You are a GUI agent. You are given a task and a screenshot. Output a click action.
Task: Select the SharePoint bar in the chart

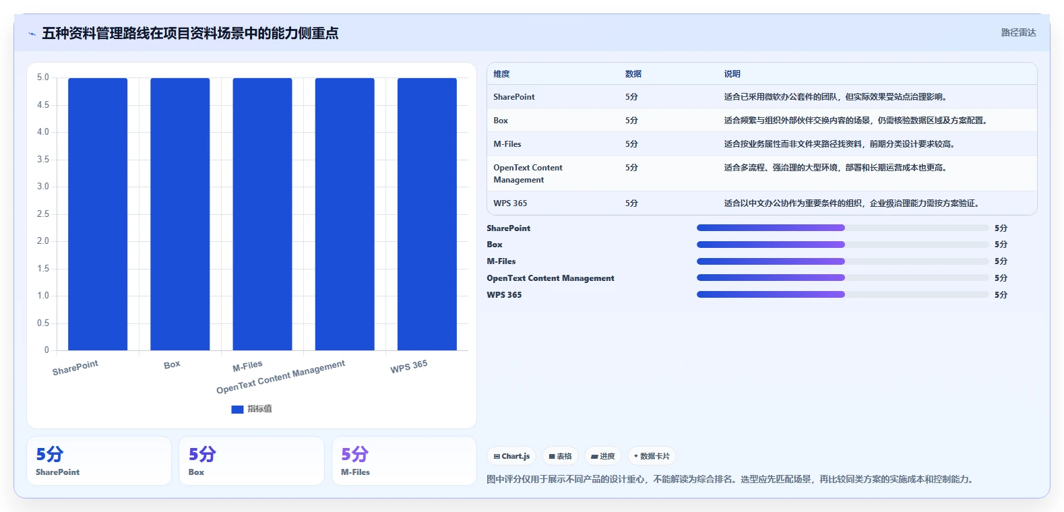[x=98, y=214]
